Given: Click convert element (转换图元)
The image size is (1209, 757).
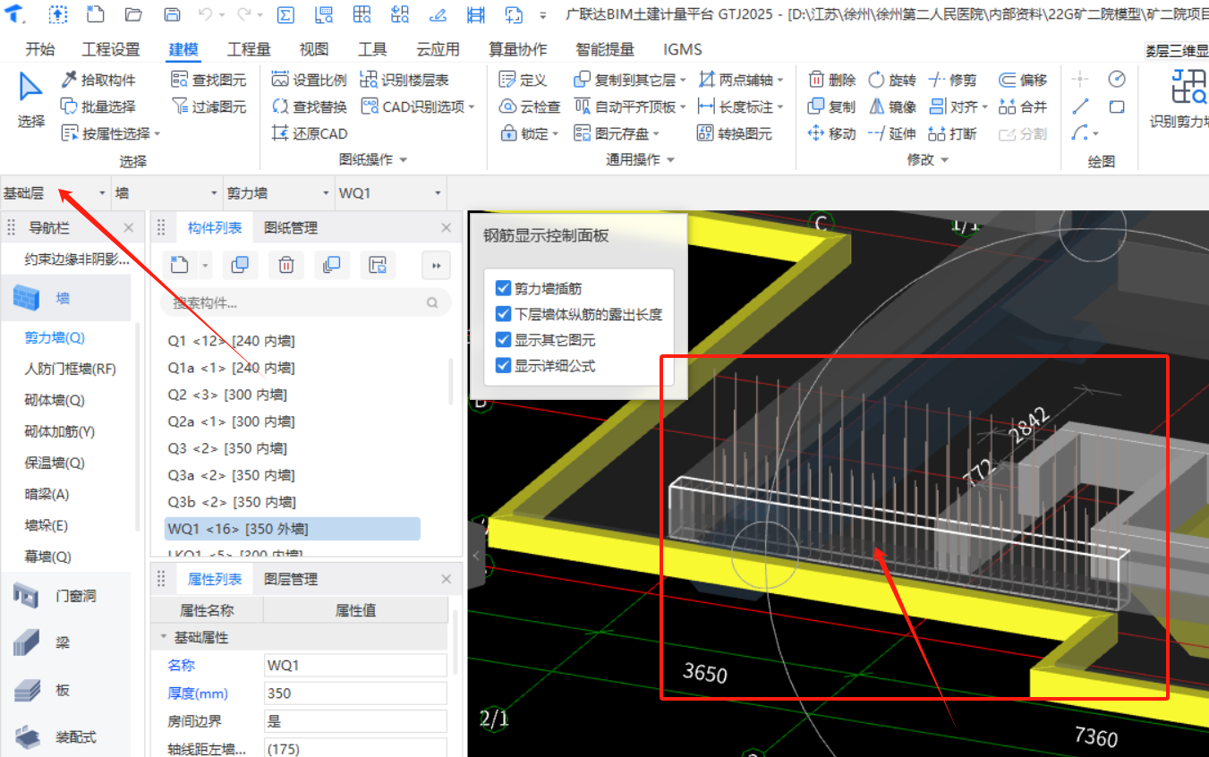Looking at the screenshot, I should tap(734, 133).
